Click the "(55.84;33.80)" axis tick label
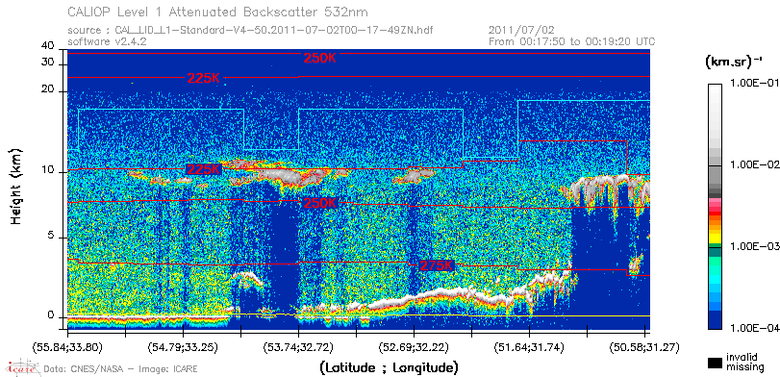Viewport: 780px width, 377px height. click(x=67, y=347)
